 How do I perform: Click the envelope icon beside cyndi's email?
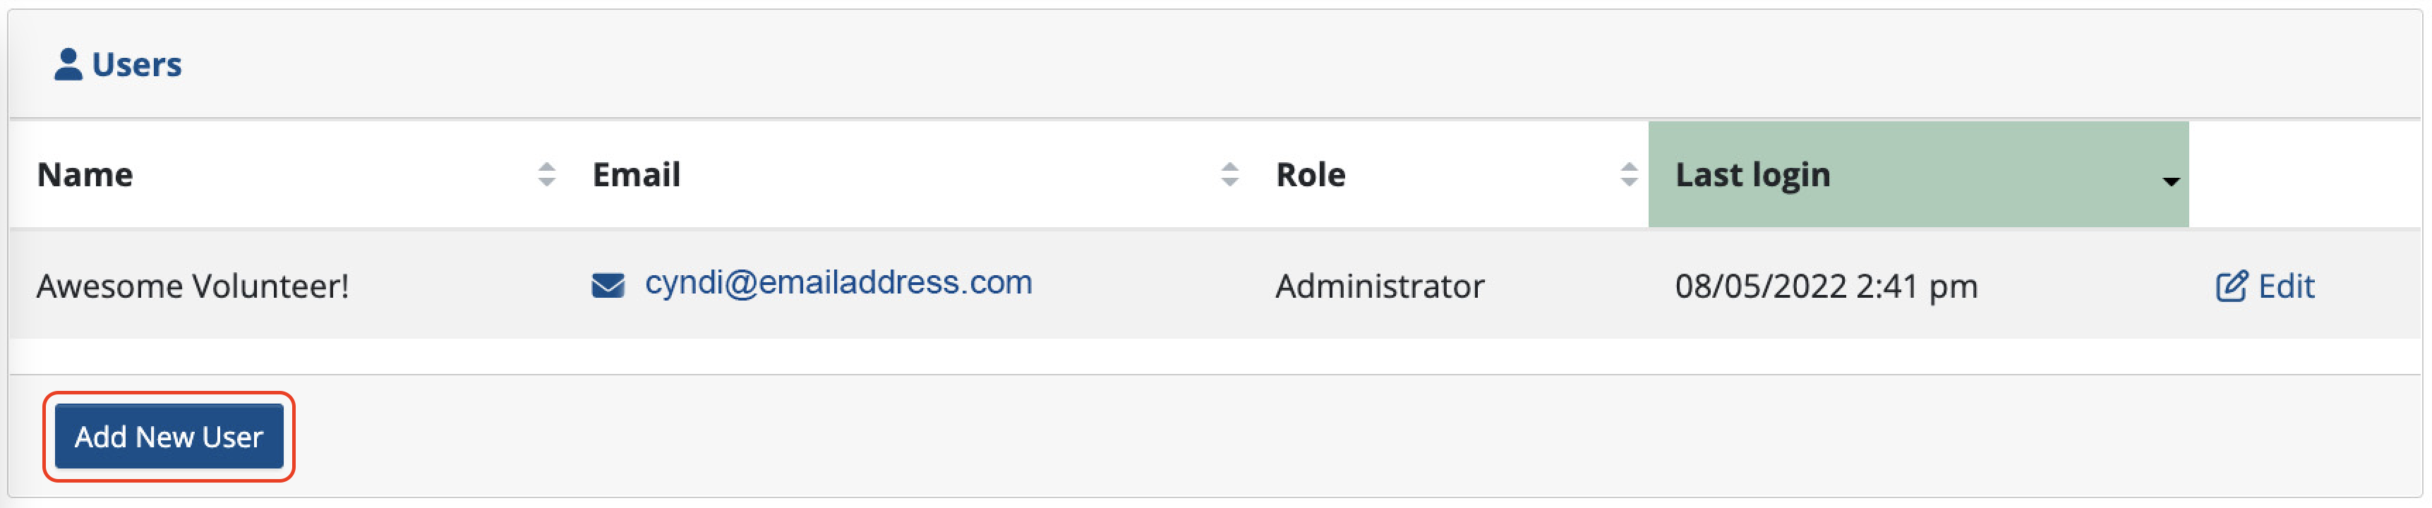(x=608, y=285)
